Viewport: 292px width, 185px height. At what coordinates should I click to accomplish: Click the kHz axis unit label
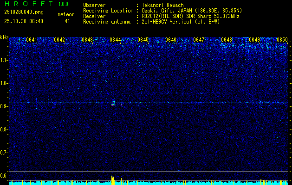point(4,37)
